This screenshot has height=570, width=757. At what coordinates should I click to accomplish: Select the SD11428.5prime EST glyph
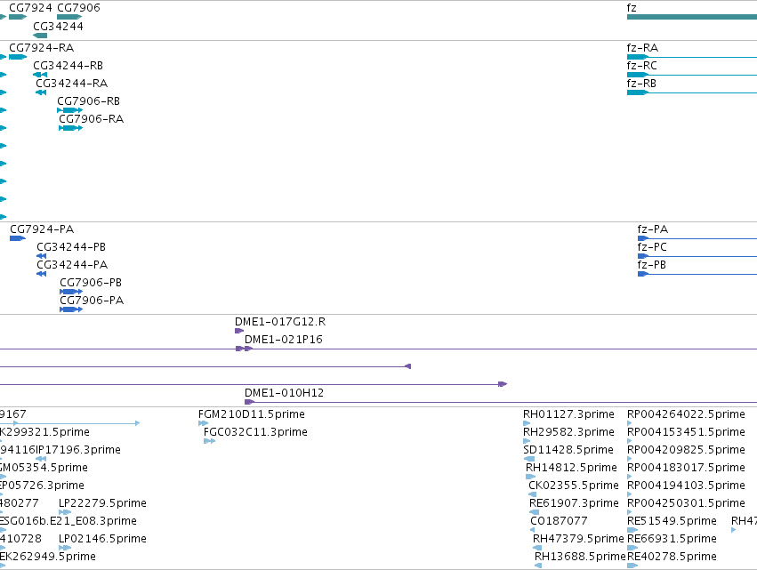point(529,459)
